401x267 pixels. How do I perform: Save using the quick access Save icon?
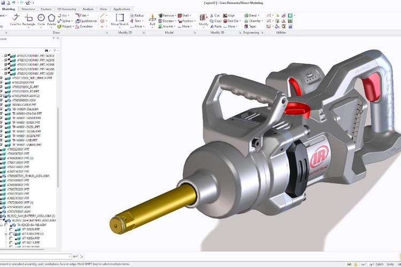(x=3, y=3)
